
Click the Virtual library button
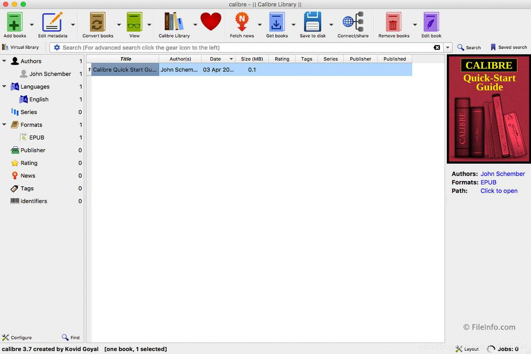coord(20,47)
